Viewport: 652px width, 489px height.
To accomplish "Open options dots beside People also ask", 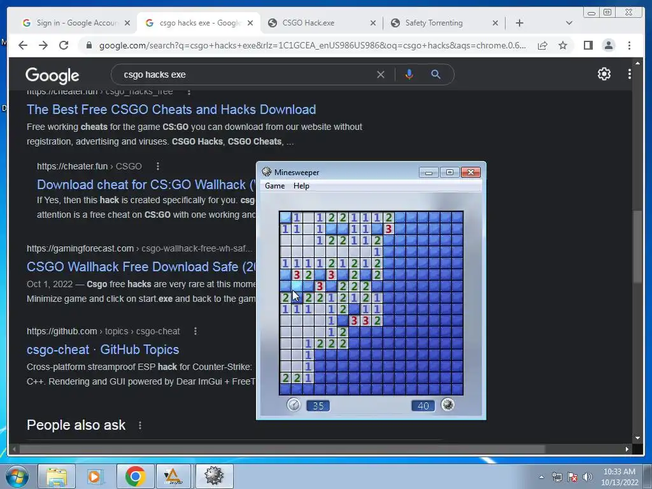I will 140,425.
